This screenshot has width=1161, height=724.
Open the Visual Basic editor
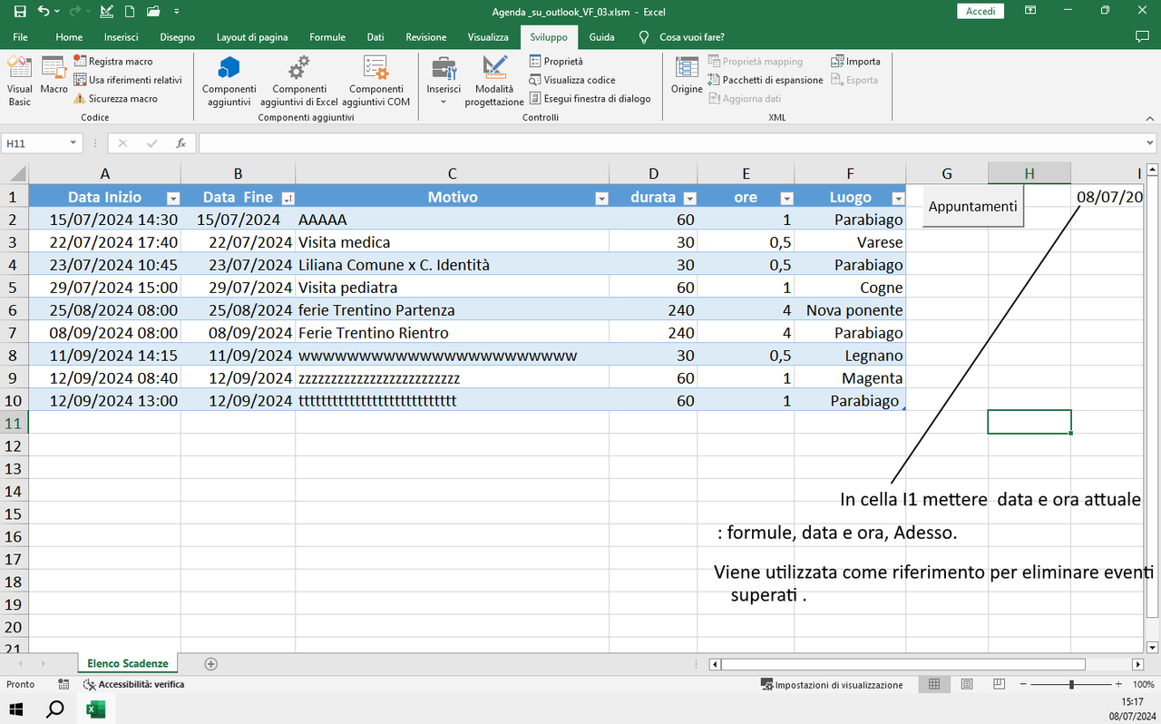[x=19, y=81]
